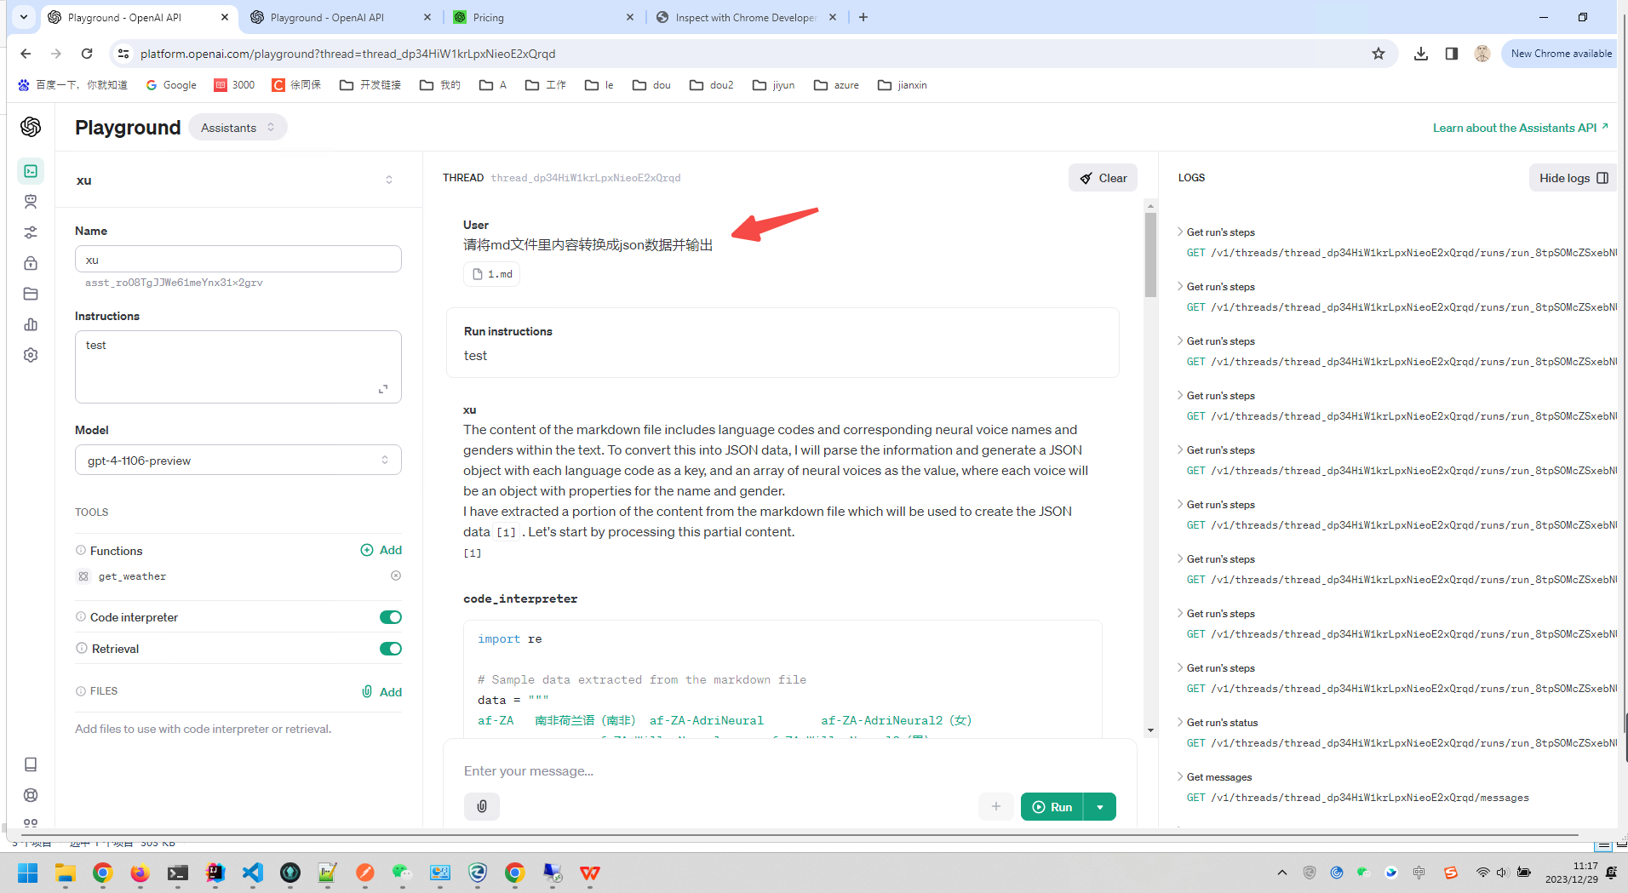Viewport: 1628px width, 893px height.
Task: Open the Chrome side panel icon
Action: [x=1452, y=54]
